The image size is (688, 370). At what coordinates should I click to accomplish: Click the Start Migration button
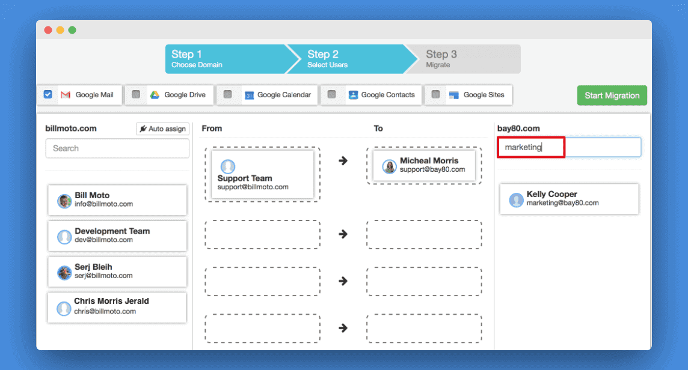click(x=612, y=95)
